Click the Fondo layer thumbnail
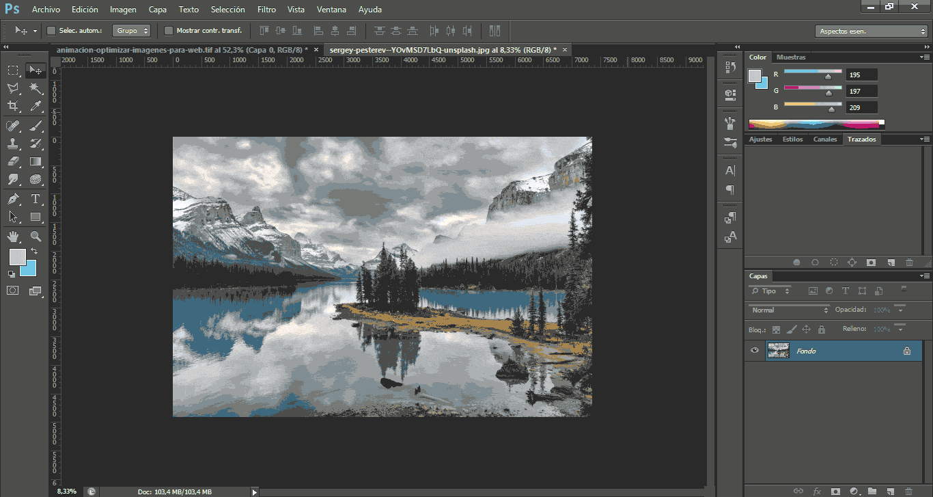Viewport: 933px width, 497px height. click(778, 351)
